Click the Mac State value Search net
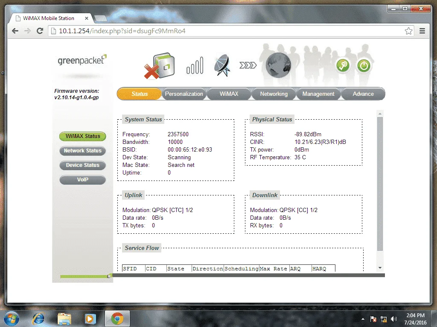437x327 pixels. point(181,165)
